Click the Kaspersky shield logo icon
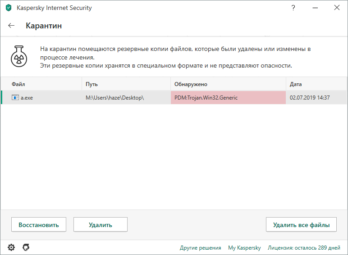The height and width of the screenshot is (255, 348). [9, 8]
